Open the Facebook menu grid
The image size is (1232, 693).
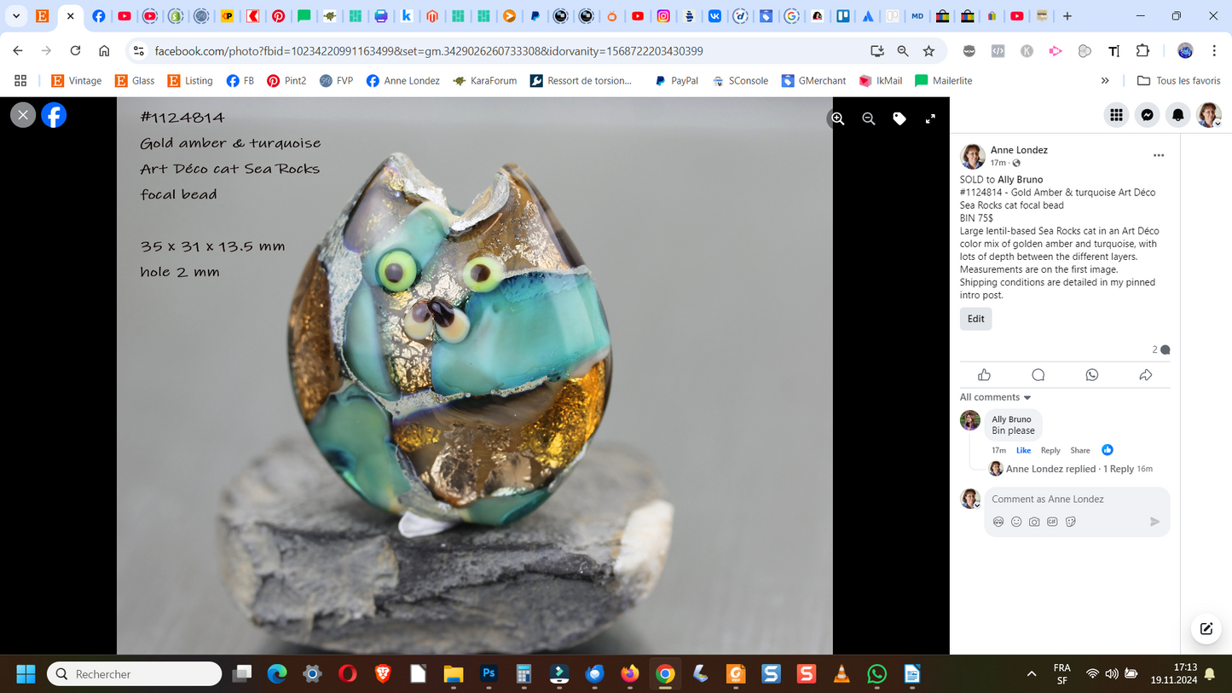pos(1116,115)
